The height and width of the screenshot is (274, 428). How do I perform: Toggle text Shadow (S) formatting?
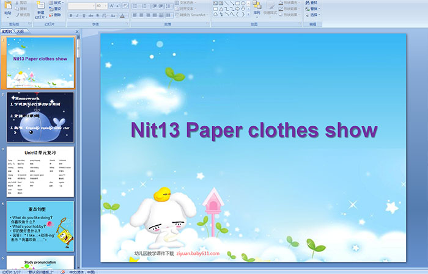[x=97, y=15]
